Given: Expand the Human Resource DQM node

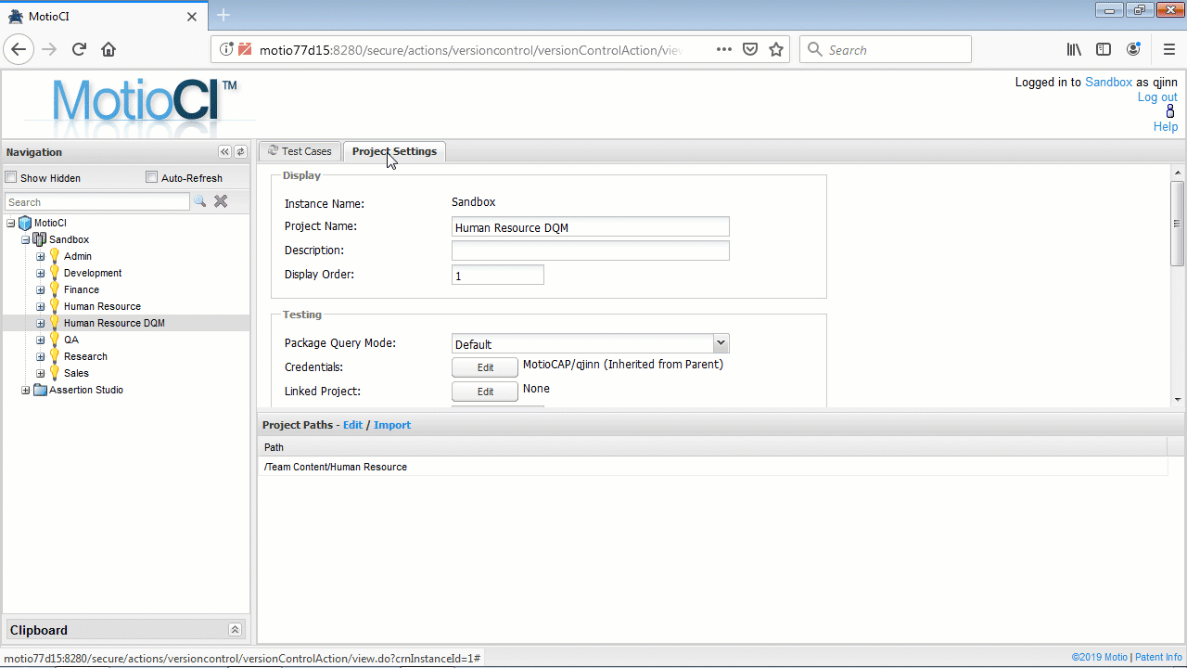Looking at the screenshot, I should pyautogui.click(x=41, y=323).
